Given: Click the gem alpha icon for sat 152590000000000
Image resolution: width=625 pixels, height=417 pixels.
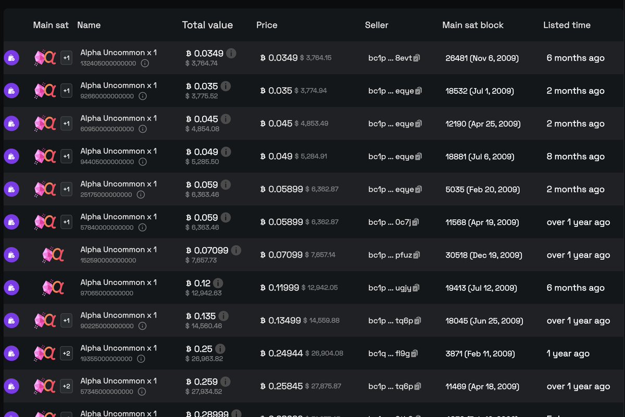Looking at the screenshot, I should coord(53,255).
